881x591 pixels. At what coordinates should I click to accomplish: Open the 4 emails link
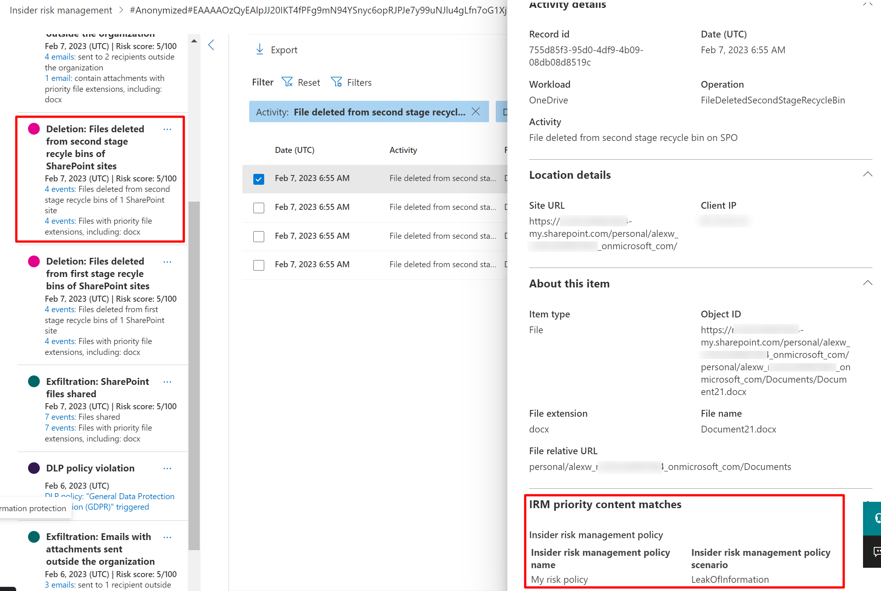coord(60,57)
